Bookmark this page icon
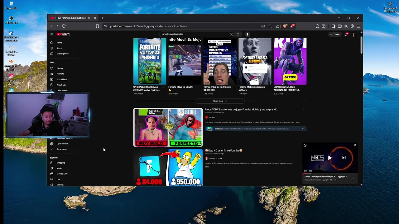Viewport: 399px width, 224px height. pyautogui.click(x=97, y=26)
